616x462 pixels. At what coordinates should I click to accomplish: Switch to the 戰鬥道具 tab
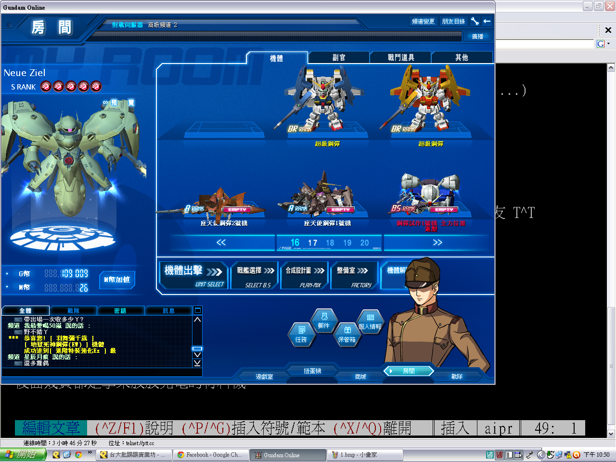click(x=401, y=58)
